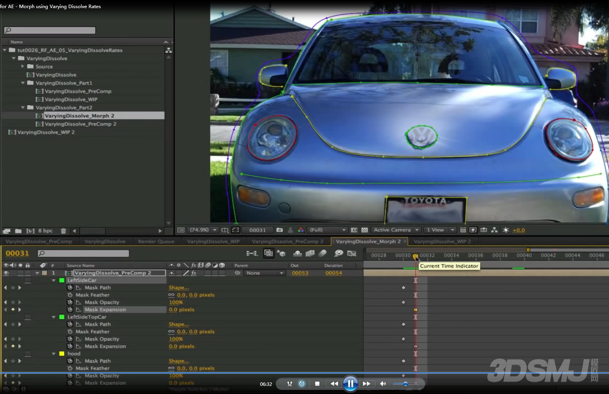Open the resolution dropdown showing Full
The image size is (609, 394).
click(327, 230)
